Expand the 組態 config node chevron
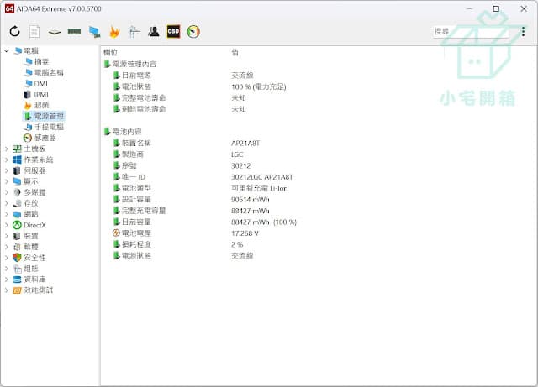This screenshot has width=538, height=387. click(x=6, y=269)
